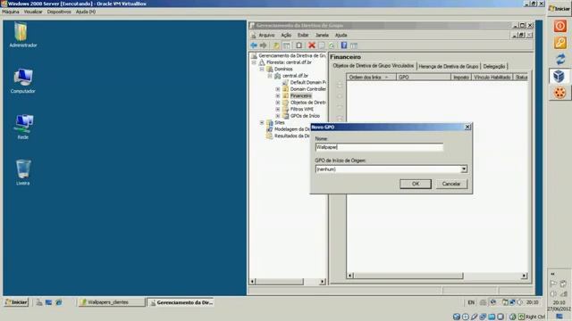Viewport: 572px width, 321px height.
Task: Click the Imposto column header
Action: [x=461, y=78]
